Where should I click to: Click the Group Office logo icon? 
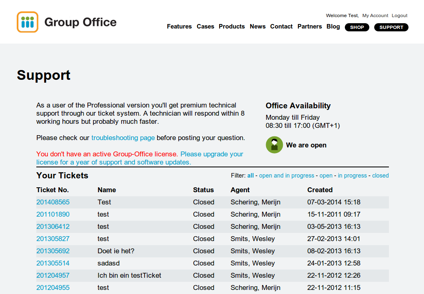pyautogui.click(x=27, y=22)
